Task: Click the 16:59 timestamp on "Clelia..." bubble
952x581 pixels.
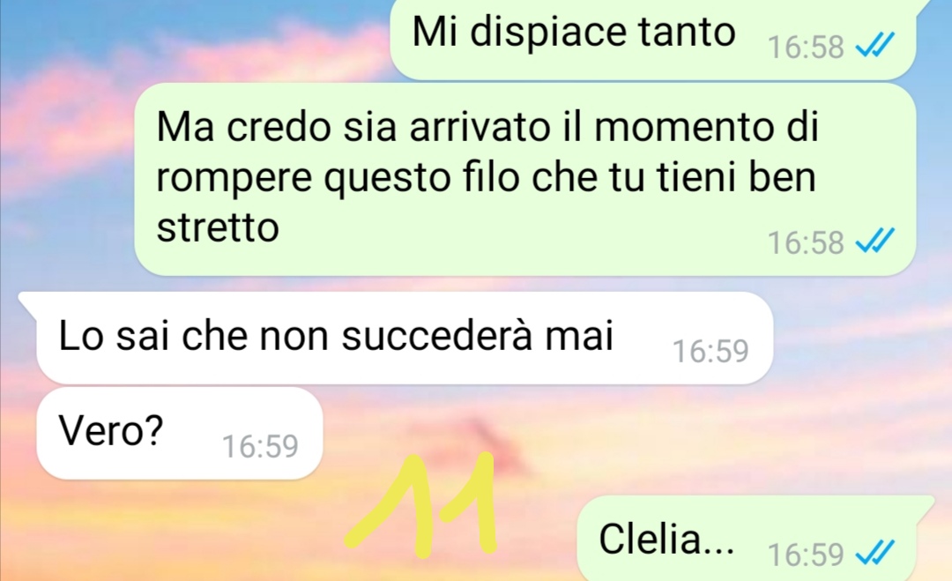Action: coord(806,555)
